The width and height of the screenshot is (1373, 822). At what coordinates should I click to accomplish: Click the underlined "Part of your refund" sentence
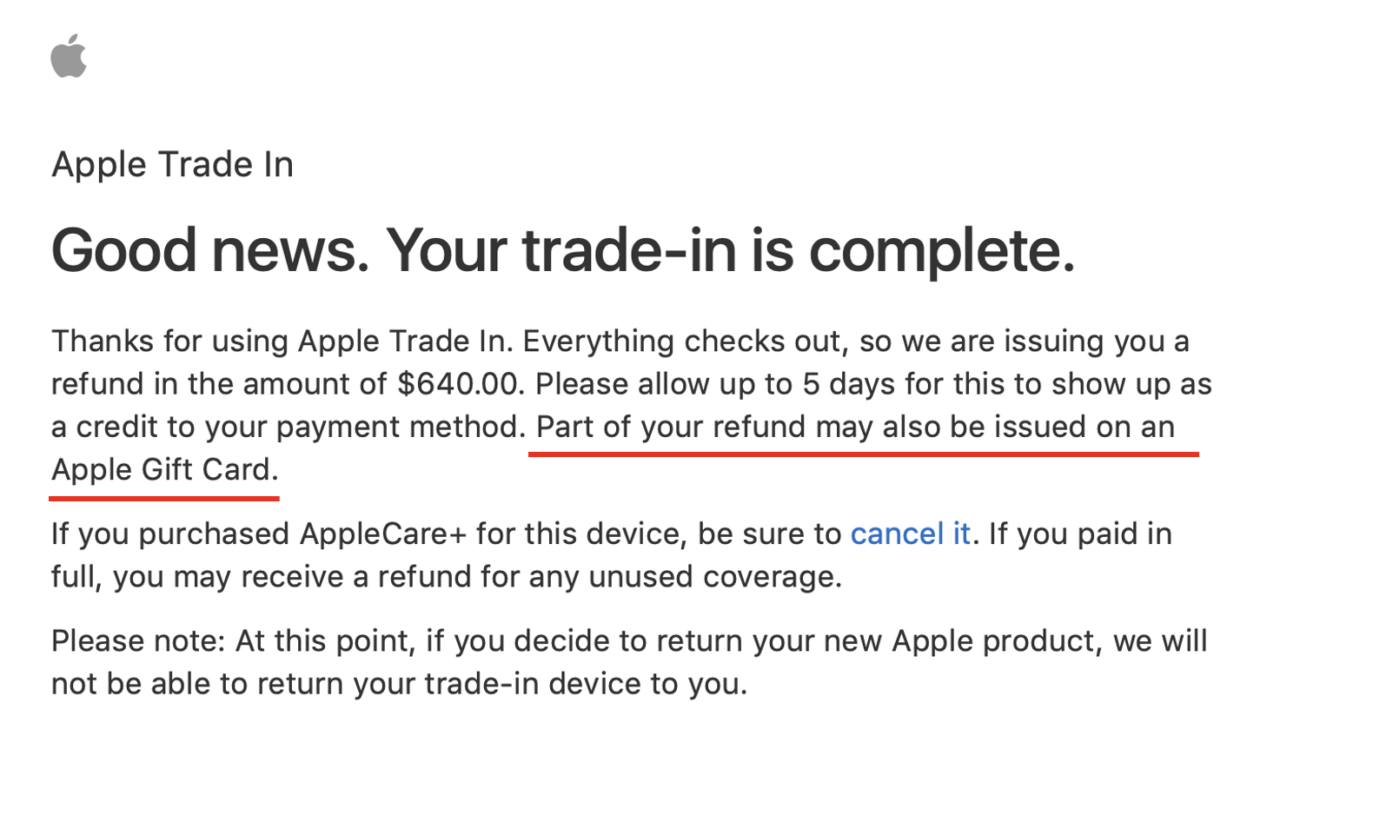855,427
